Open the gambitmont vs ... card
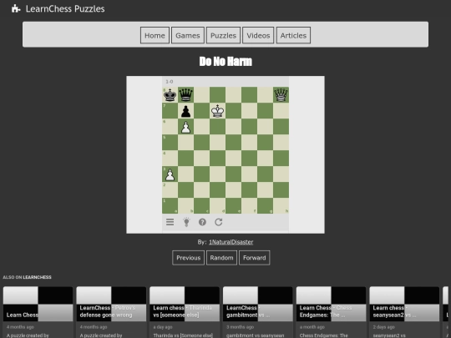451x338 pixels. point(258,312)
